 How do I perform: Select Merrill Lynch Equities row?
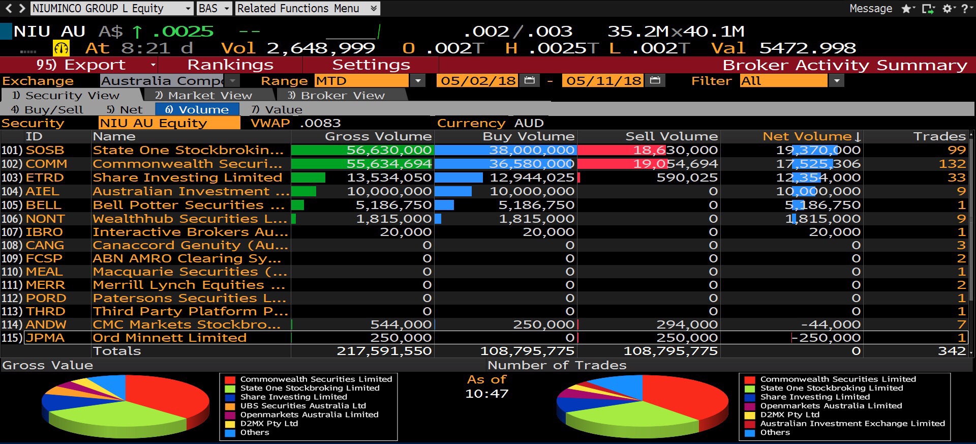coord(484,285)
